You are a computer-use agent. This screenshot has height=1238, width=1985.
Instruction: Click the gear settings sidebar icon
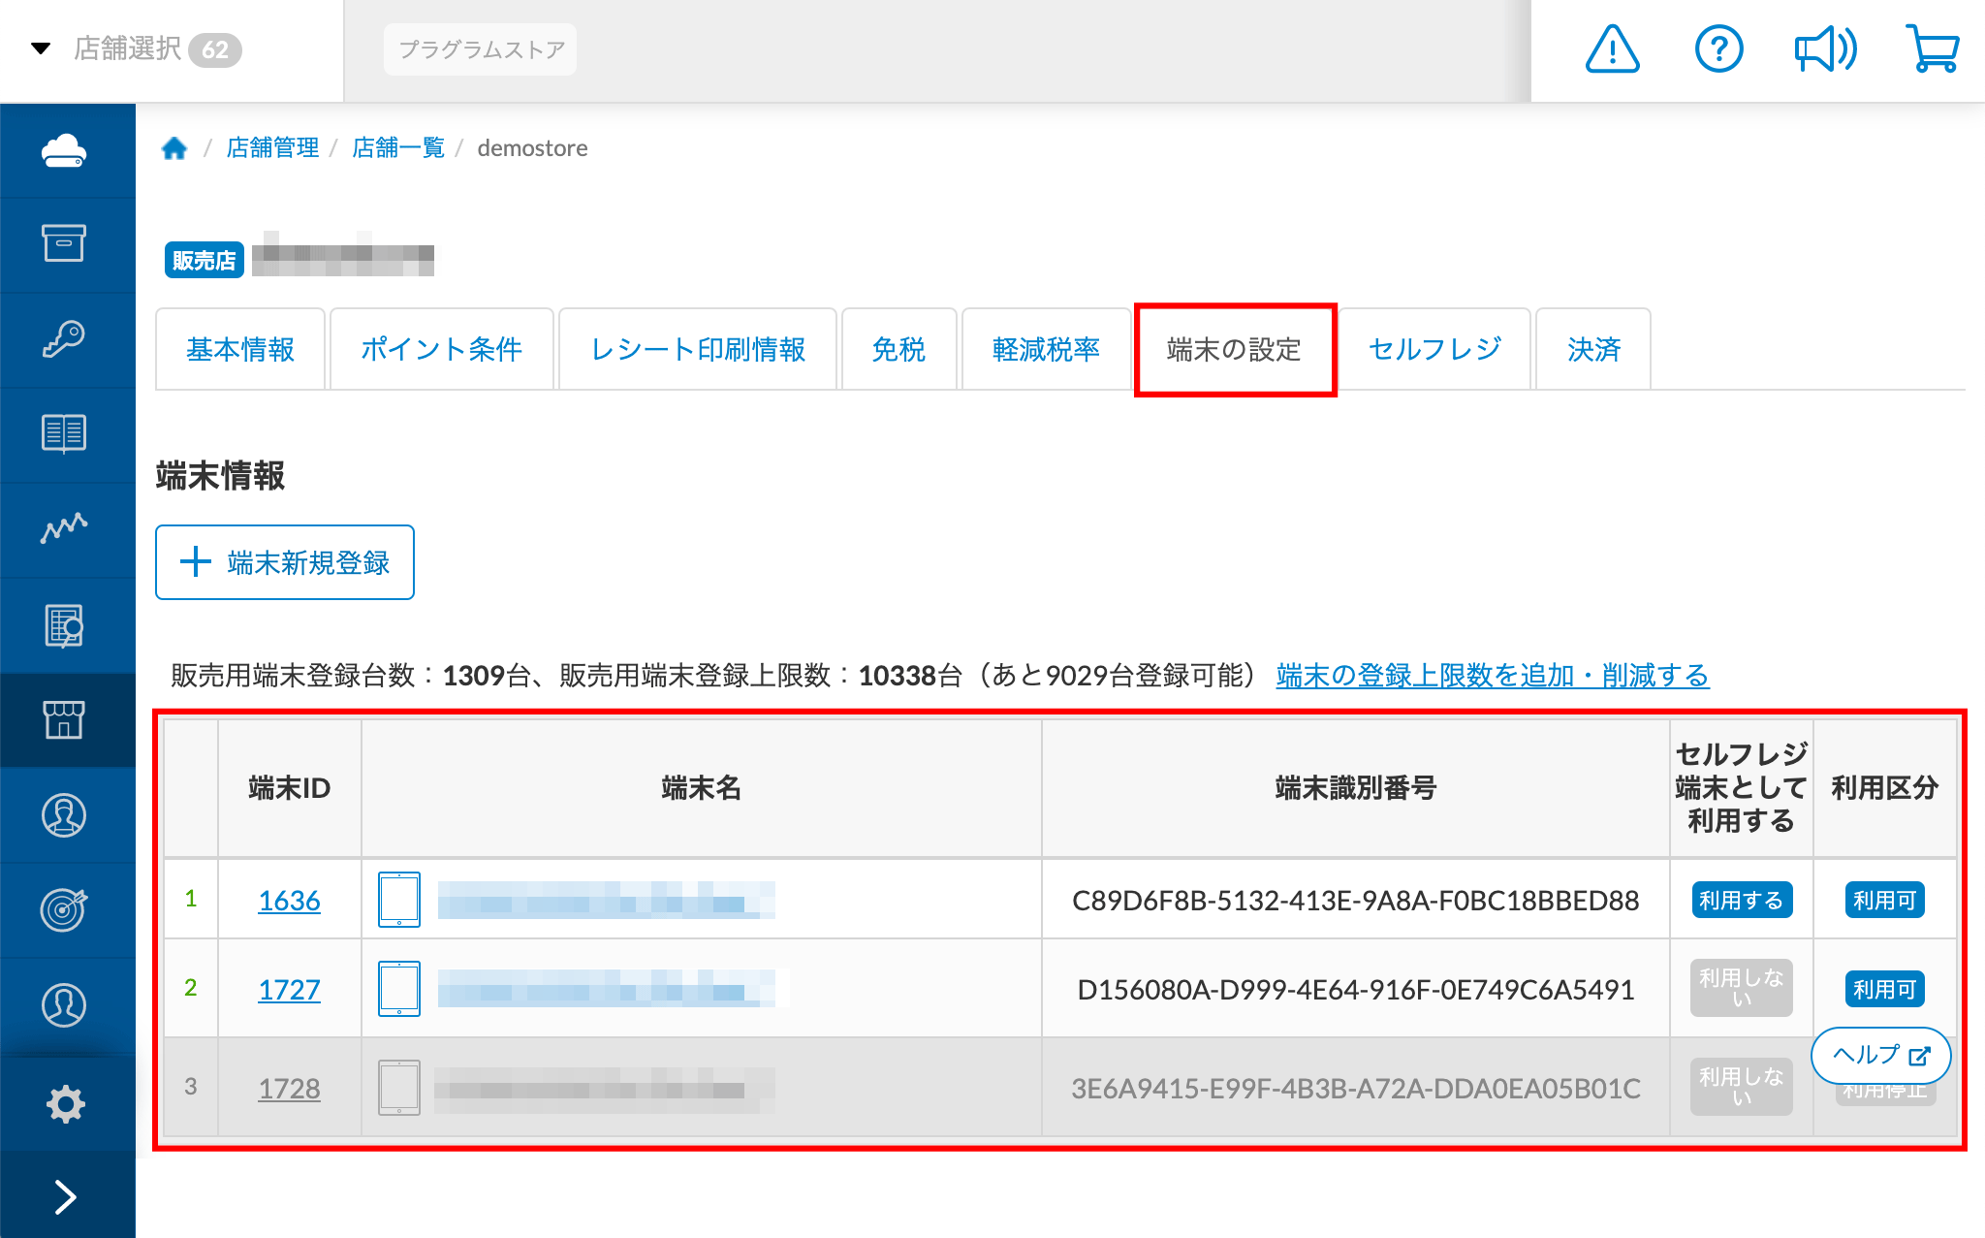click(x=64, y=1103)
